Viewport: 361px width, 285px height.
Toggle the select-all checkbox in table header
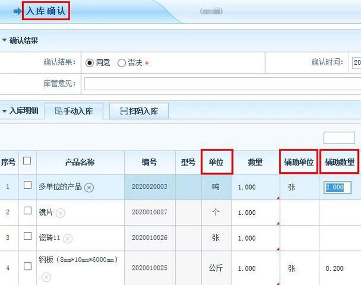(27, 161)
